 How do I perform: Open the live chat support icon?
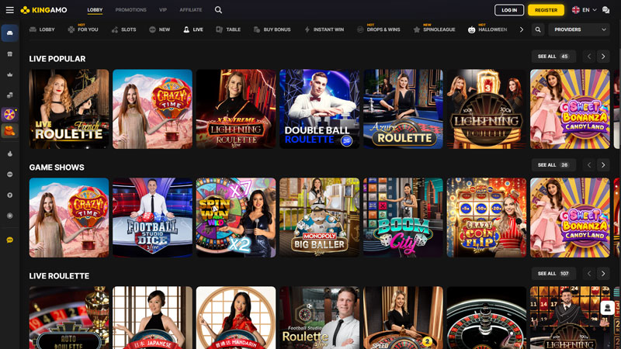pyautogui.click(x=605, y=10)
